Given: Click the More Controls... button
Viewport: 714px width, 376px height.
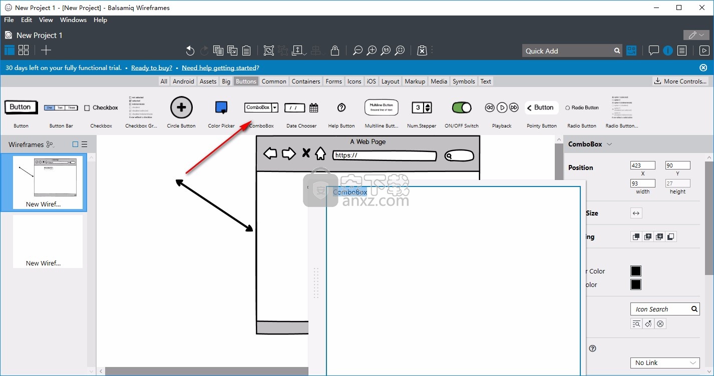Looking at the screenshot, I should coord(680,81).
